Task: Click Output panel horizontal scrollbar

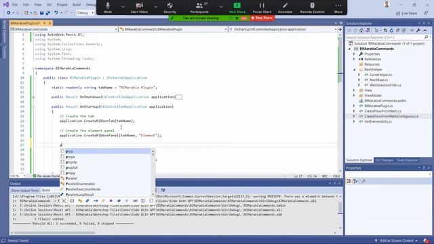Action: point(55,232)
